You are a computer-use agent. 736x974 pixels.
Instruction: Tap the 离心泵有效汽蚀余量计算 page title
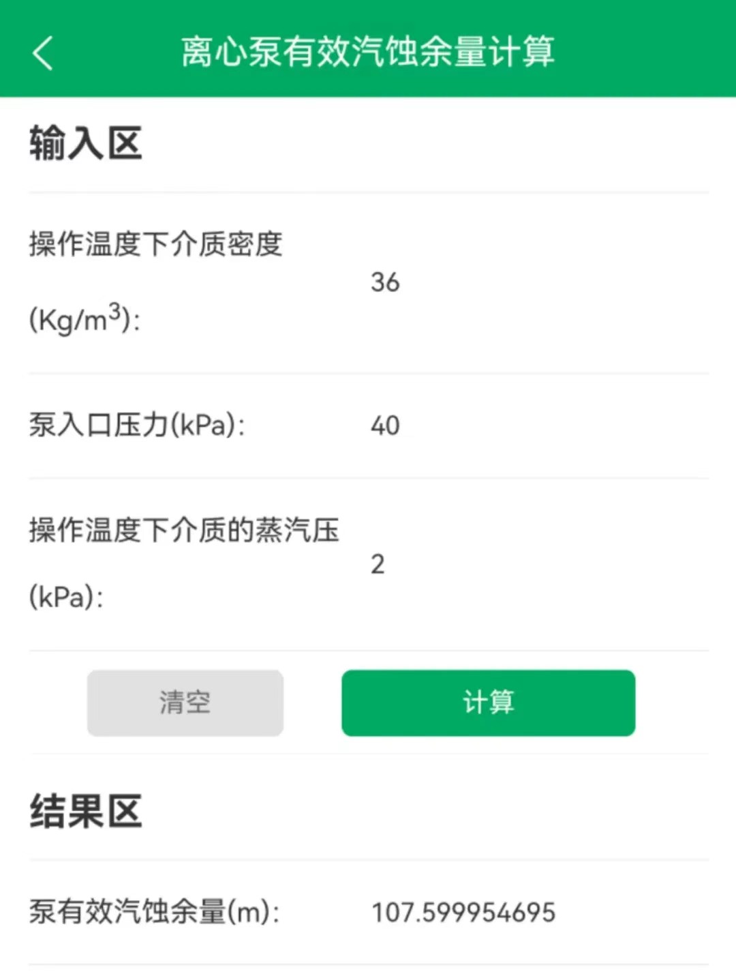click(368, 52)
